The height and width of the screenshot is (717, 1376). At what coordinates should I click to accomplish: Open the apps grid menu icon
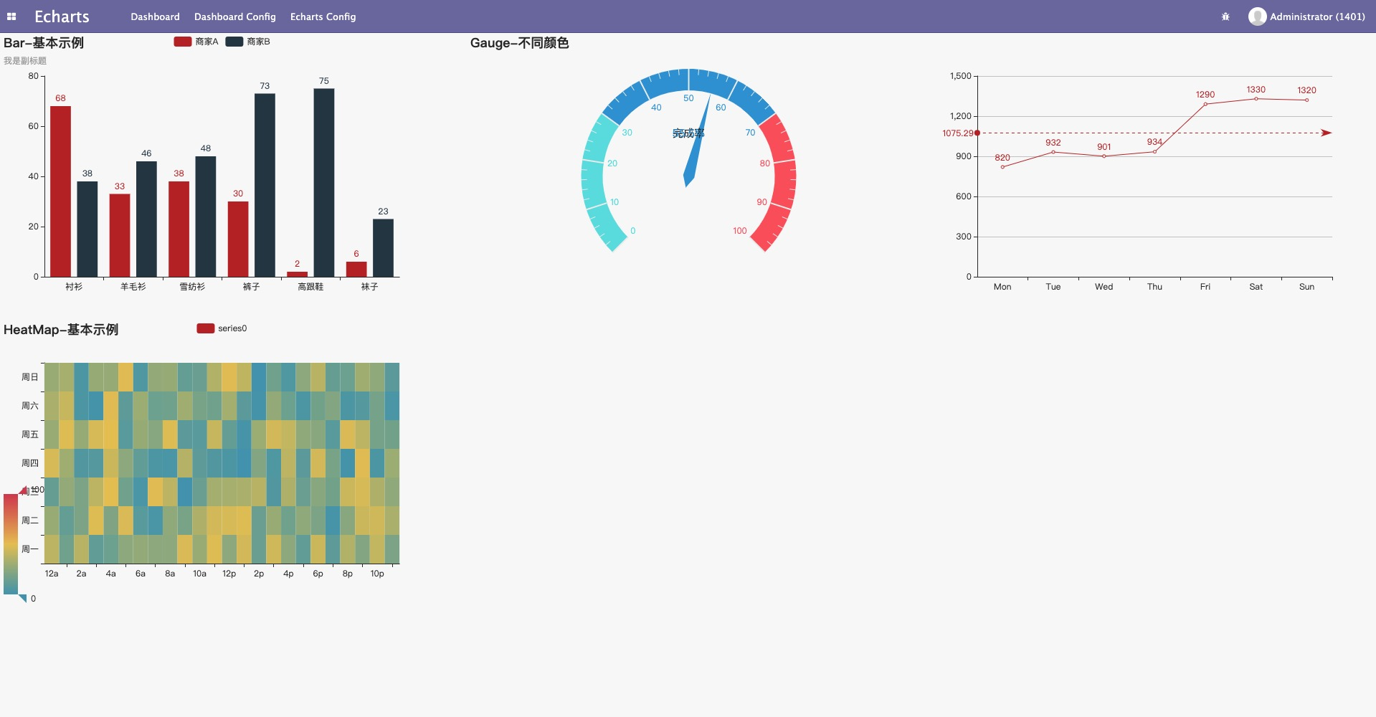pyautogui.click(x=11, y=16)
